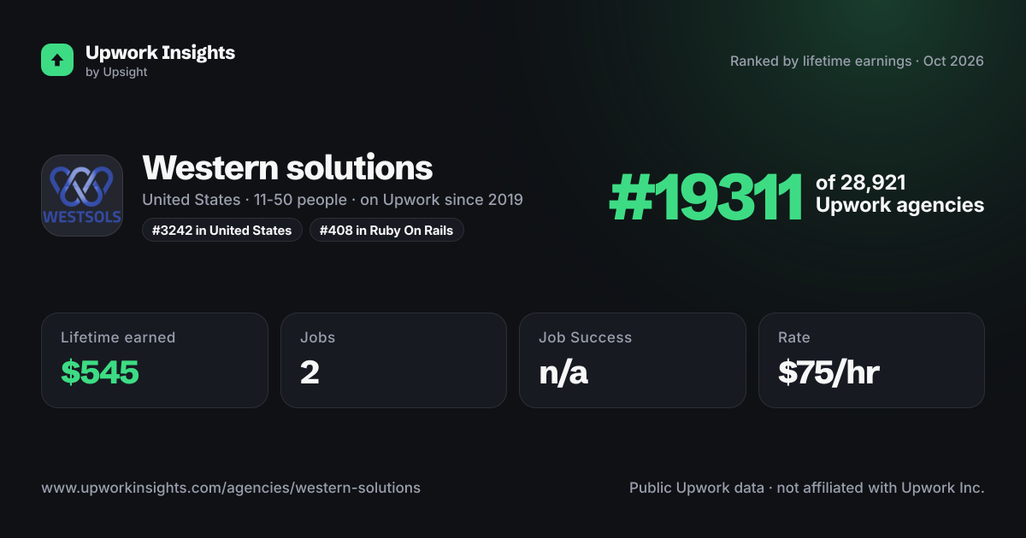Click the jobs count value 2
The image size is (1026, 538).
click(x=310, y=372)
